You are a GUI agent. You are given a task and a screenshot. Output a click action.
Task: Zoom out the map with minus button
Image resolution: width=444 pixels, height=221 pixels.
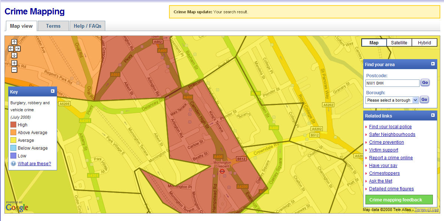(x=14, y=70)
